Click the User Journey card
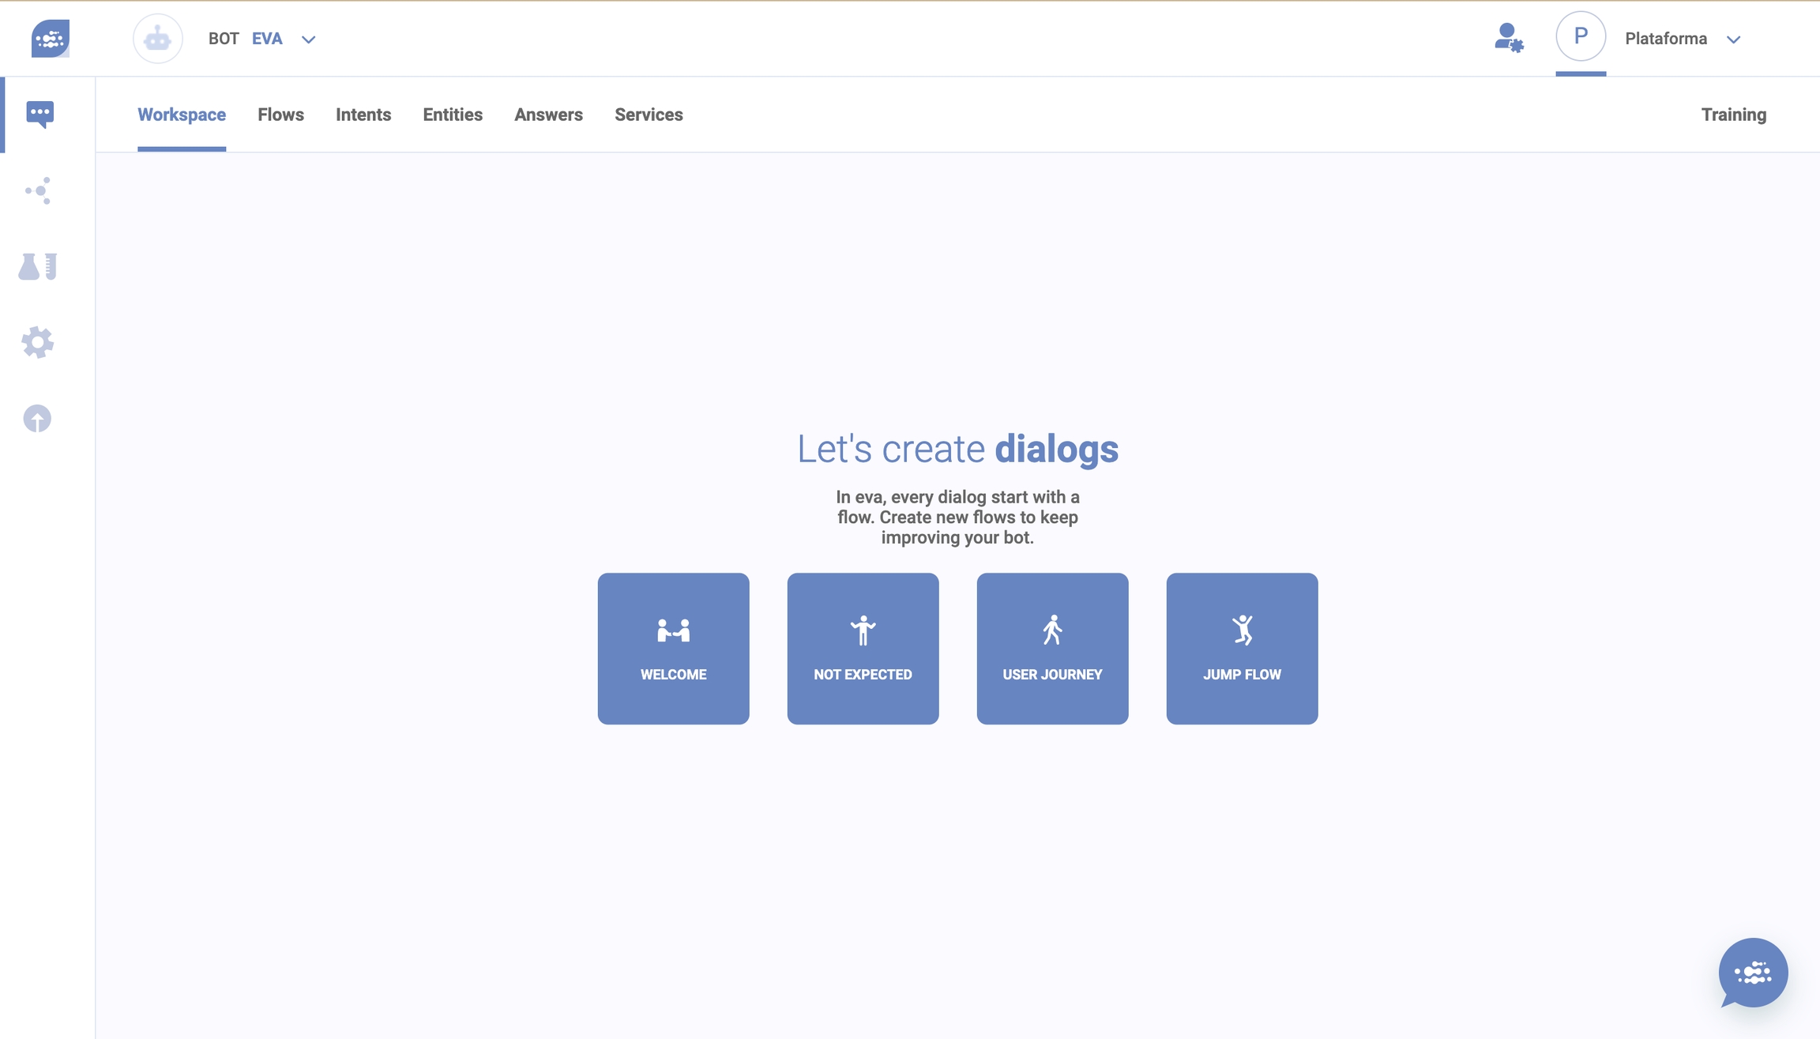This screenshot has height=1039, width=1820. (x=1052, y=648)
